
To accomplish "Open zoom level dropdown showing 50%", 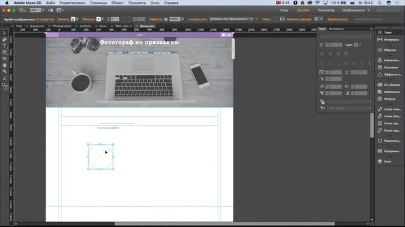I will [x=43, y=10].
